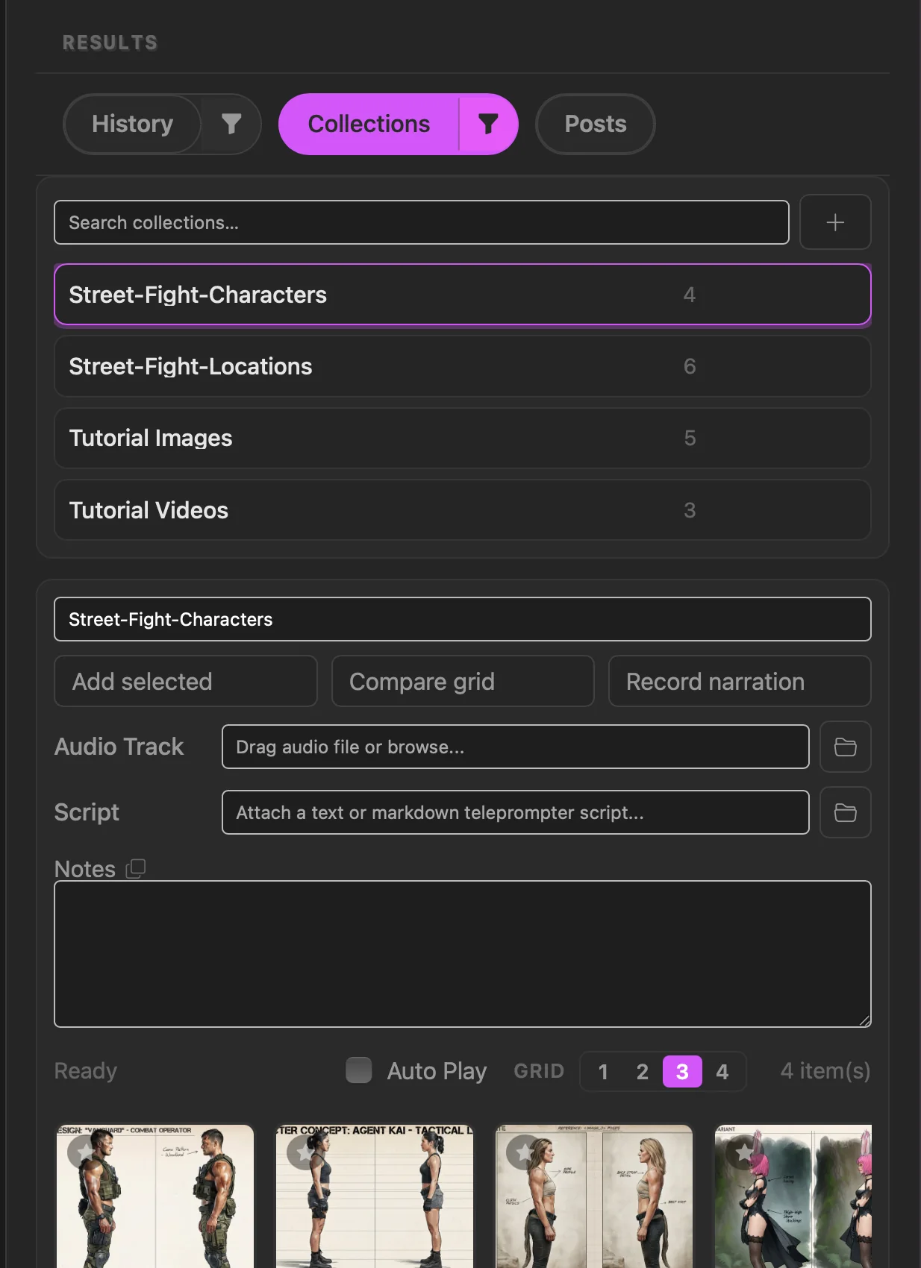Copy notes using icon beside Notes label
The height and width of the screenshot is (1268, 921).
136,868
